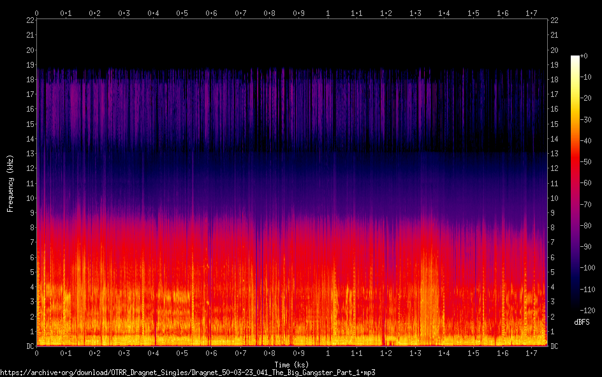This screenshot has width=602, height=377.
Task: Click the DC label on the left axis
Action: click(29, 346)
